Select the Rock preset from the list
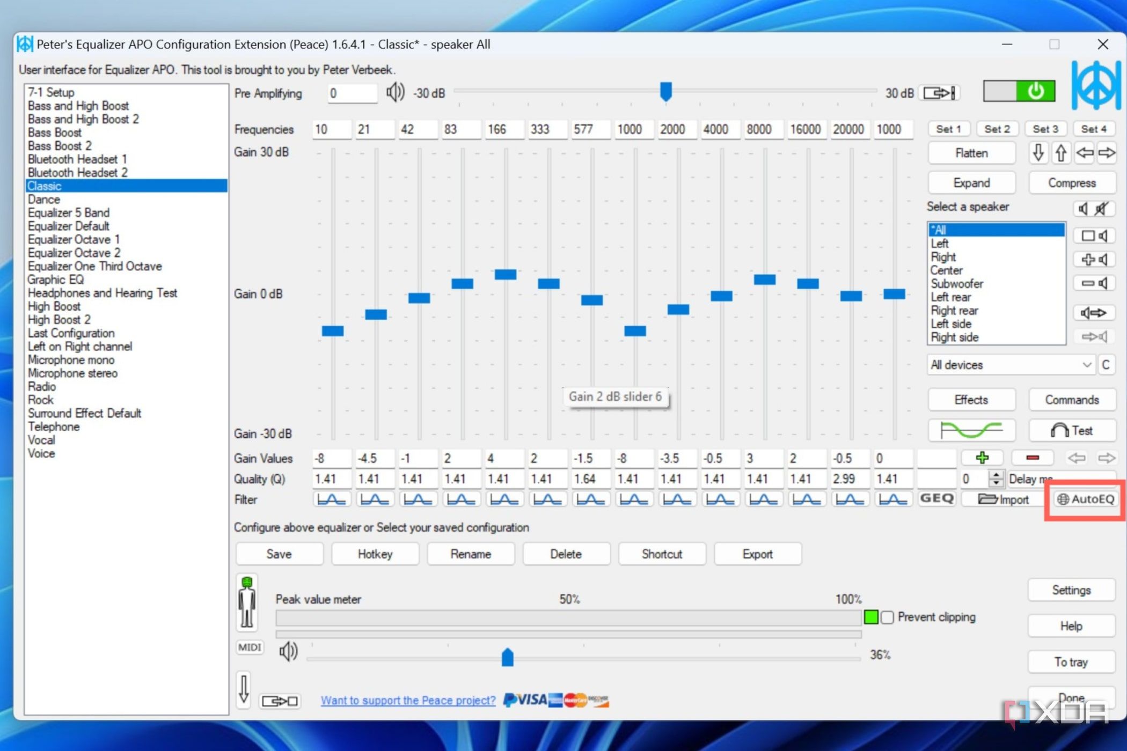Viewport: 1127px width, 751px height. (40, 400)
